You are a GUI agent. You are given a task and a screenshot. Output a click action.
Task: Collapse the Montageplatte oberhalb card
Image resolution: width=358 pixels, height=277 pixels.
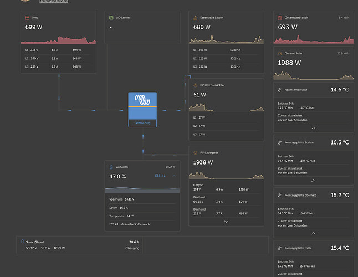pos(313,233)
